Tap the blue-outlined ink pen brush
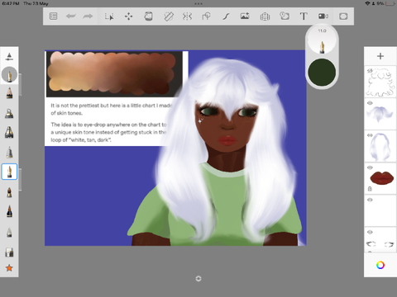Image resolution: width=397 pixels, height=297 pixels. (x=9, y=172)
